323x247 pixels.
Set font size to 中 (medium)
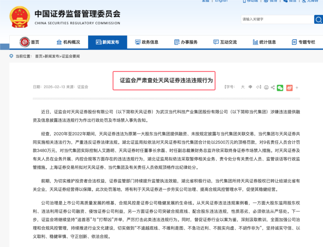tap(250, 87)
